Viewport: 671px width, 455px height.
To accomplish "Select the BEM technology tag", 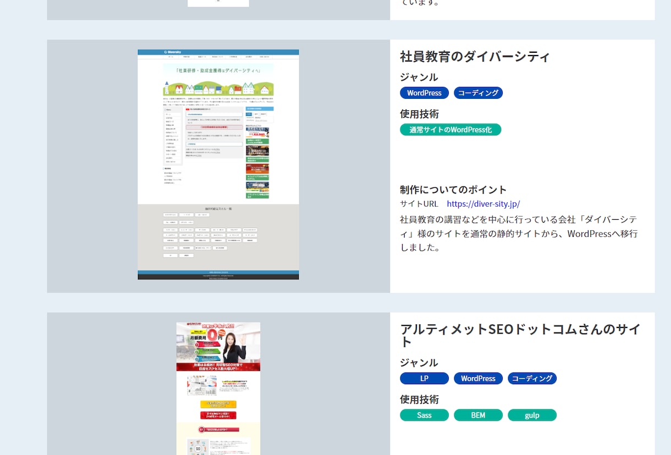I will pos(478,415).
